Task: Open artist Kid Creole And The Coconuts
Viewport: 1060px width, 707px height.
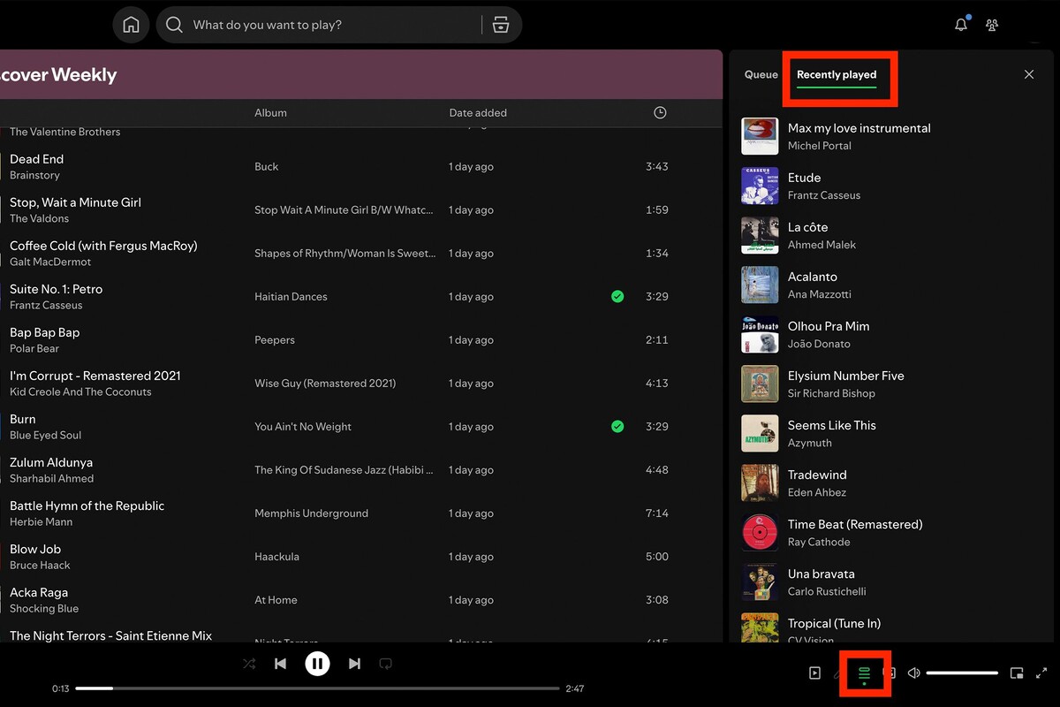Action: [x=80, y=392]
